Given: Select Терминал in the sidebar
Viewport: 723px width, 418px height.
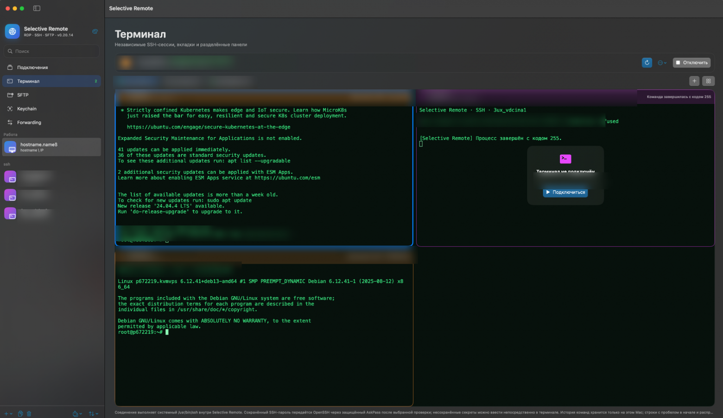Looking at the screenshot, I should [x=51, y=81].
